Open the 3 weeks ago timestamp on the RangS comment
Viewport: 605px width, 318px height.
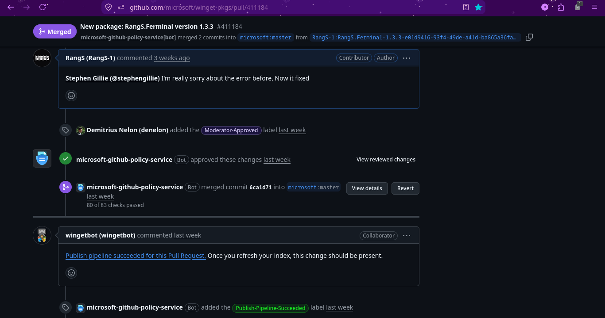tap(172, 58)
